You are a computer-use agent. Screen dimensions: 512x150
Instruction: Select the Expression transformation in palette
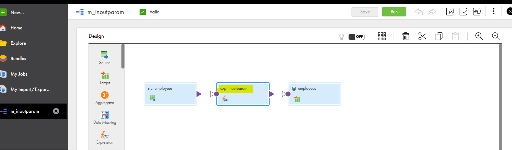pyautogui.click(x=104, y=135)
